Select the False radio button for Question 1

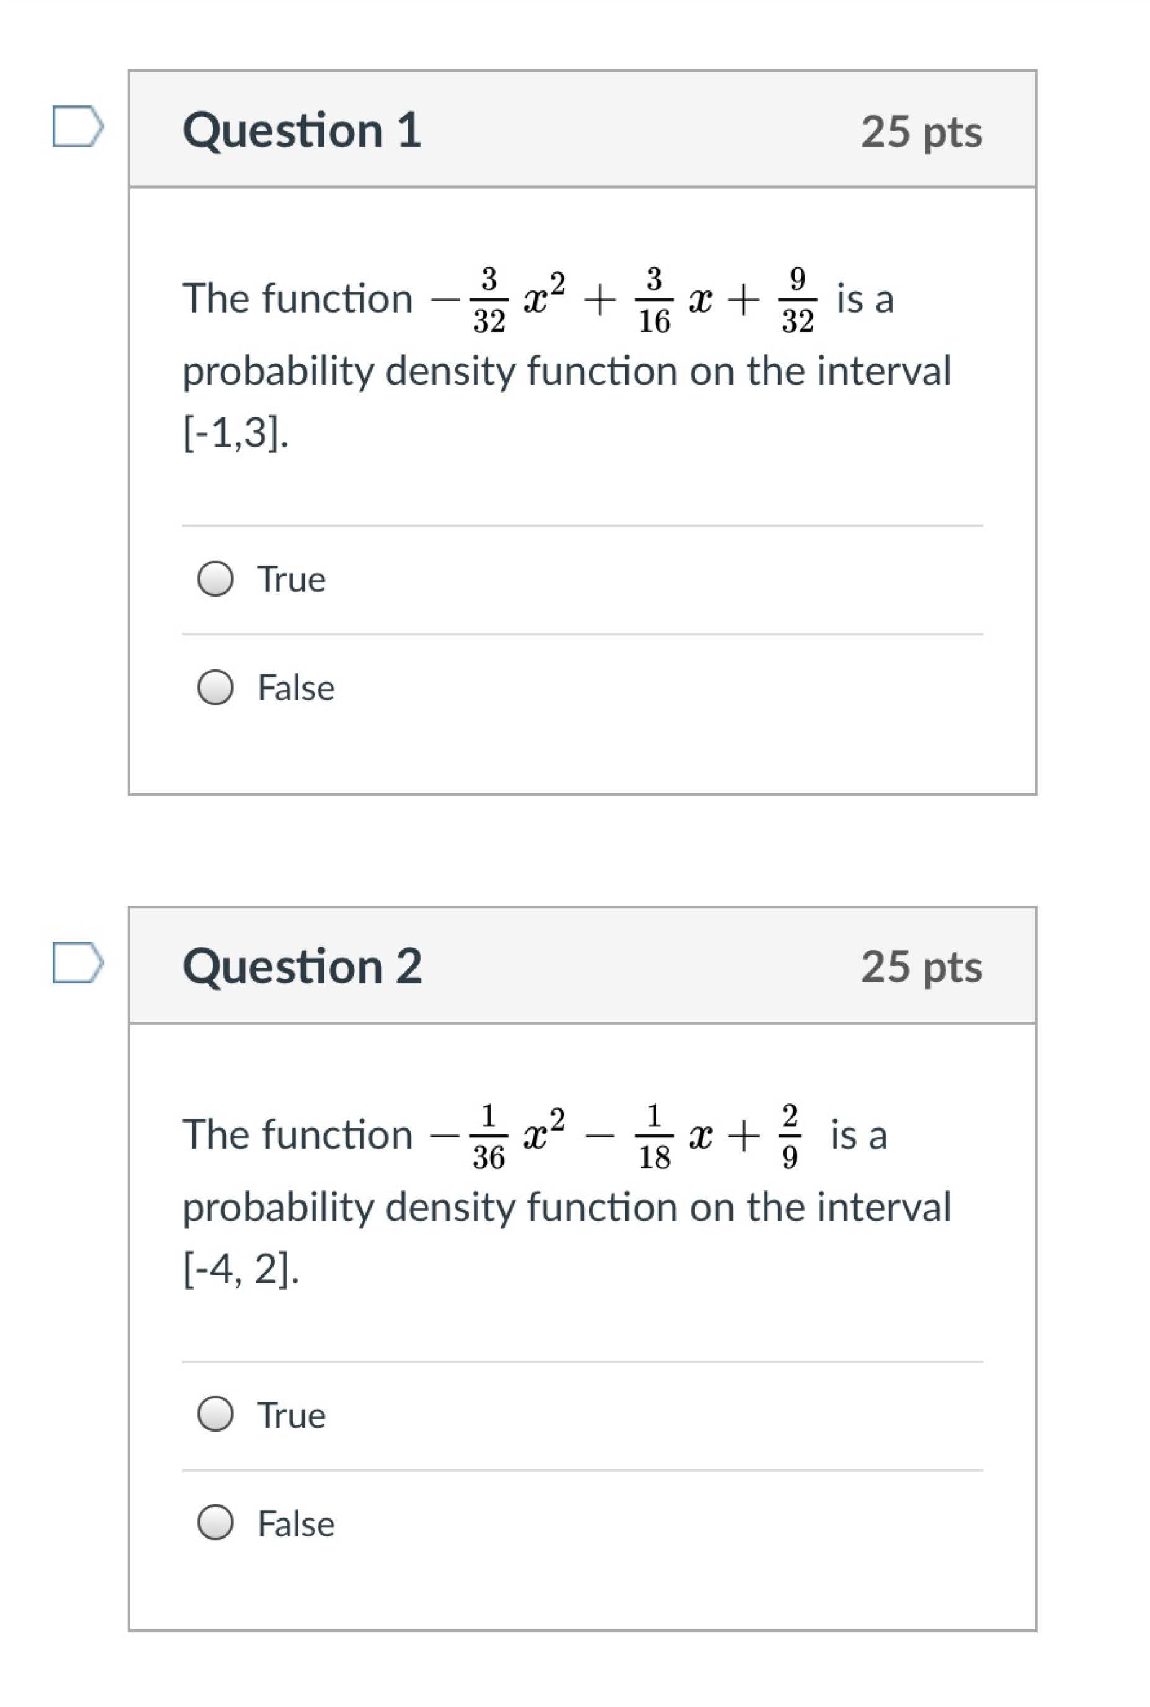[216, 688]
